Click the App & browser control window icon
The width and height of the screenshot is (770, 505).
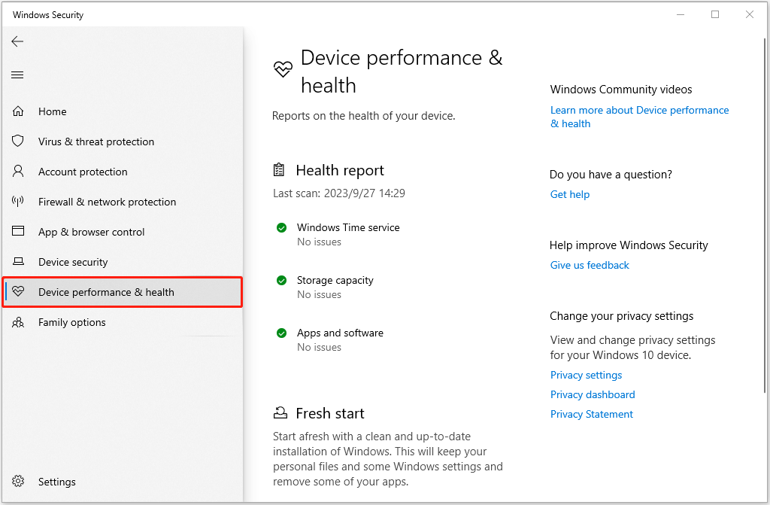(18, 231)
